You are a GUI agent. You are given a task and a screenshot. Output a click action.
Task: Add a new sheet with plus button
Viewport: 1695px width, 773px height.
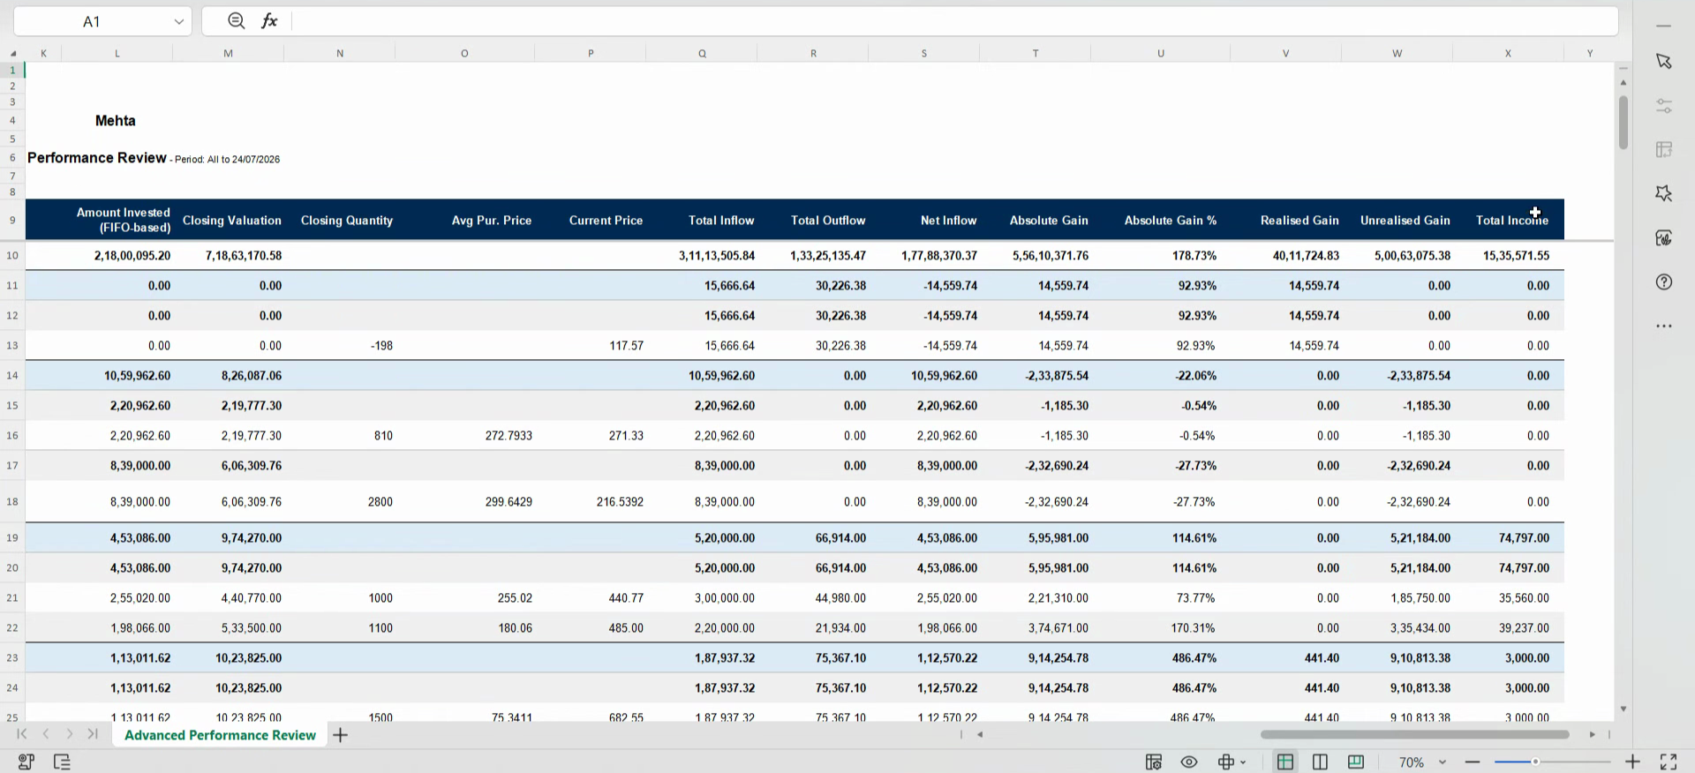coord(341,735)
